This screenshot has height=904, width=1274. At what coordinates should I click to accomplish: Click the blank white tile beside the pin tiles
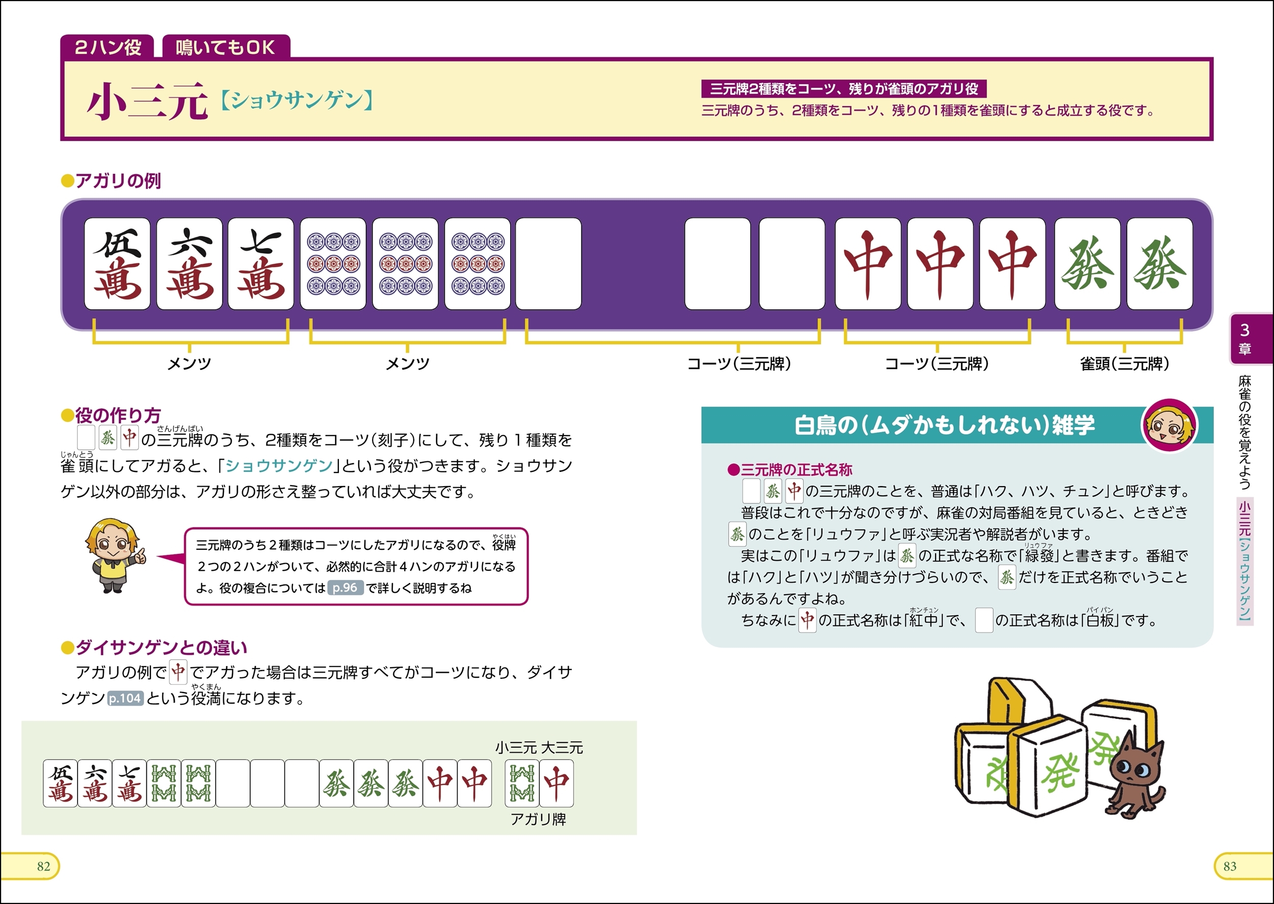548,264
